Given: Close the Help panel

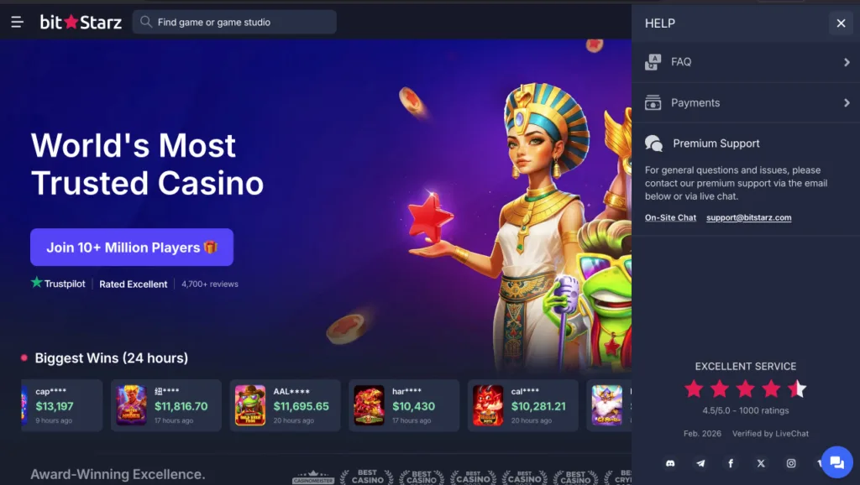Looking at the screenshot, I should [841, 23].
